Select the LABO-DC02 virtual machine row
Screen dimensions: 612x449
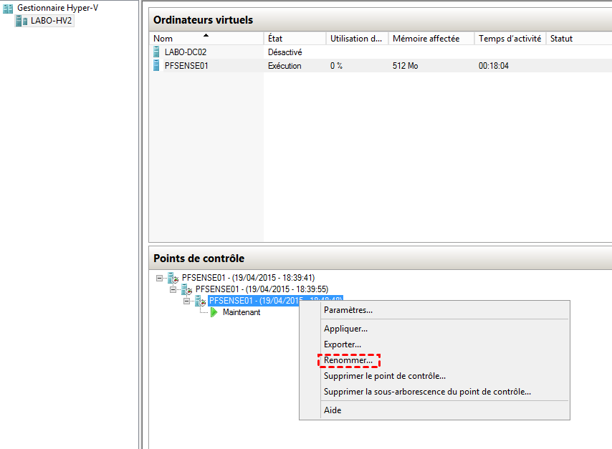(380, 52)
